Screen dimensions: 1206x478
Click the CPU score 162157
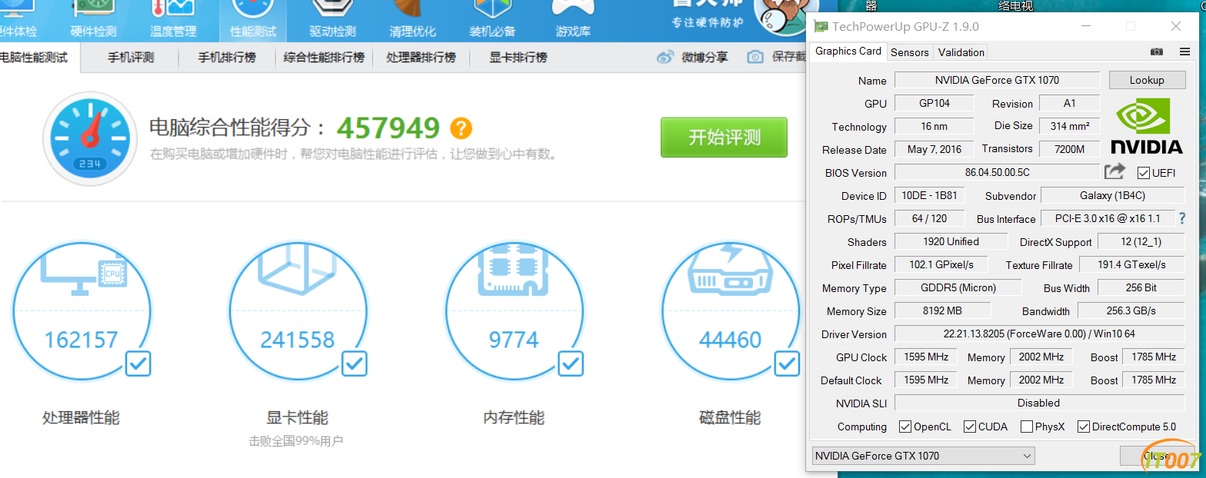tap(82, 339)
